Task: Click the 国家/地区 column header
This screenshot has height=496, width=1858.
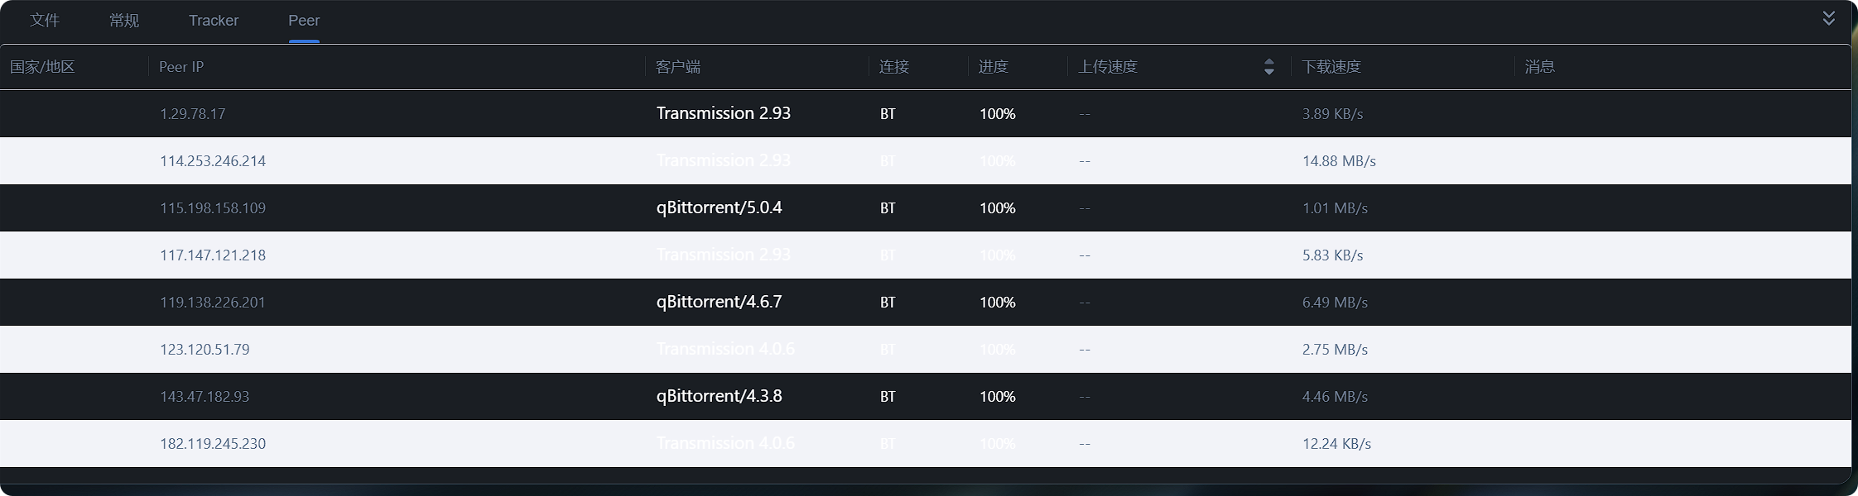Action: click(42, 67)
